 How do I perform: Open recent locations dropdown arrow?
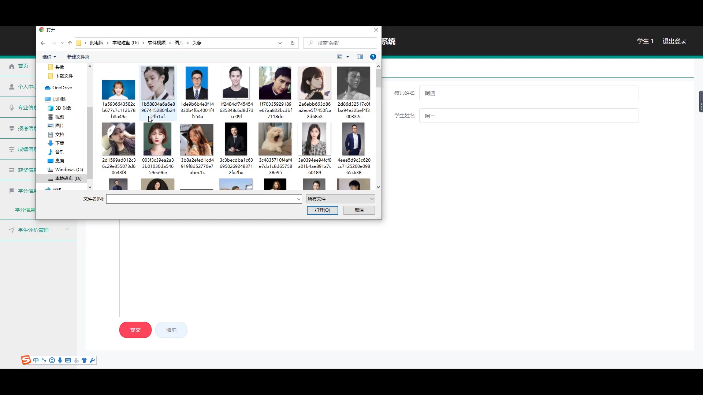click(x=62, y=43)
